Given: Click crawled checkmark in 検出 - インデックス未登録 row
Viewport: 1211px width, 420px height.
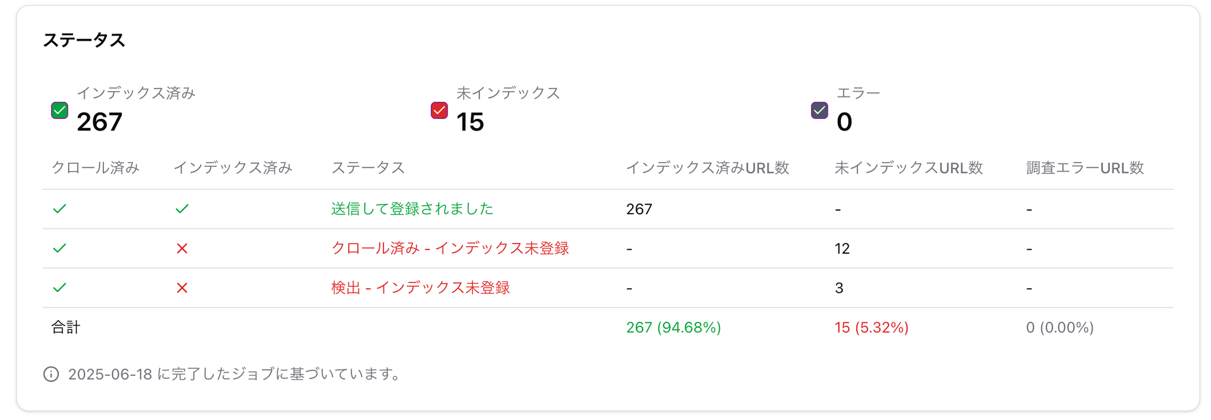Looking at the screenshot, I should tap(60, 288).
